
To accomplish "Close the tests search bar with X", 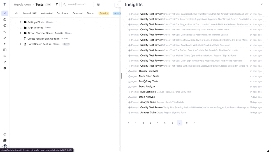I will click(x=118, y=4).
